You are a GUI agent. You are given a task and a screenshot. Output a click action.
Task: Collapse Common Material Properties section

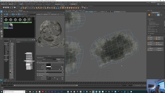click(37, 63)
